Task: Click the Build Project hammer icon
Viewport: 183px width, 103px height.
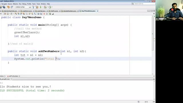Action: pyautogui.click(x=33, y=7)
